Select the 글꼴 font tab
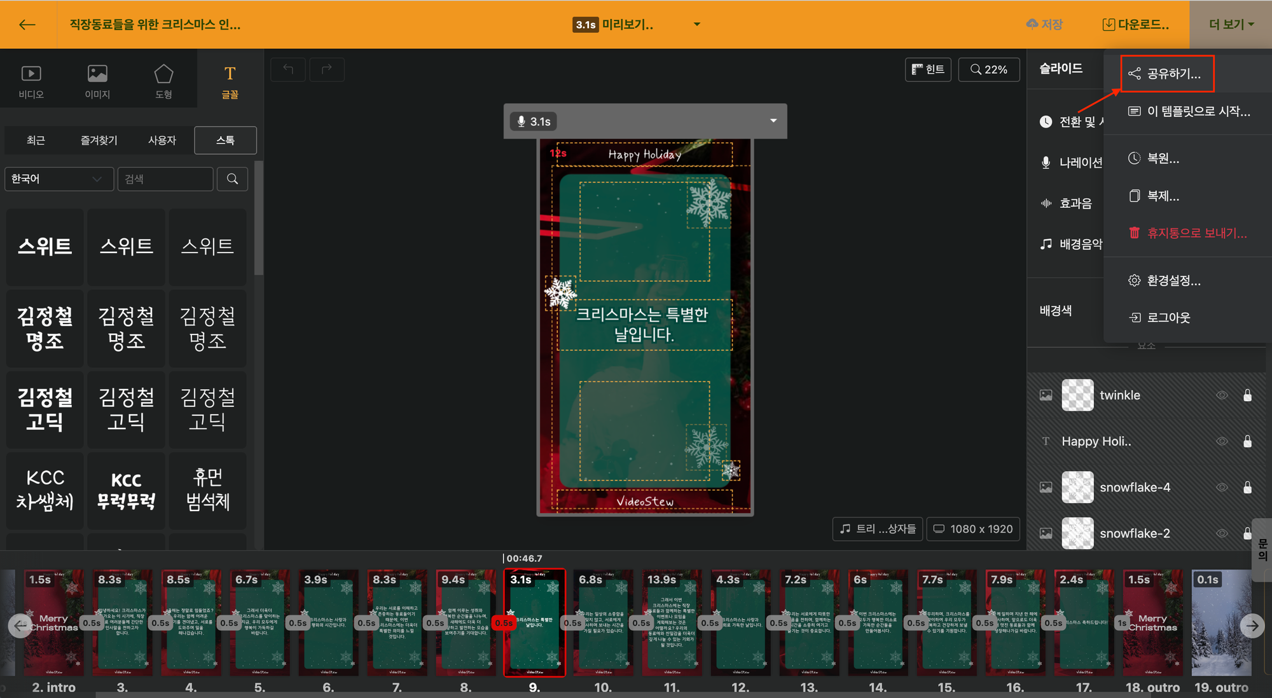The image size is (1272, 698). pos(230,81)
